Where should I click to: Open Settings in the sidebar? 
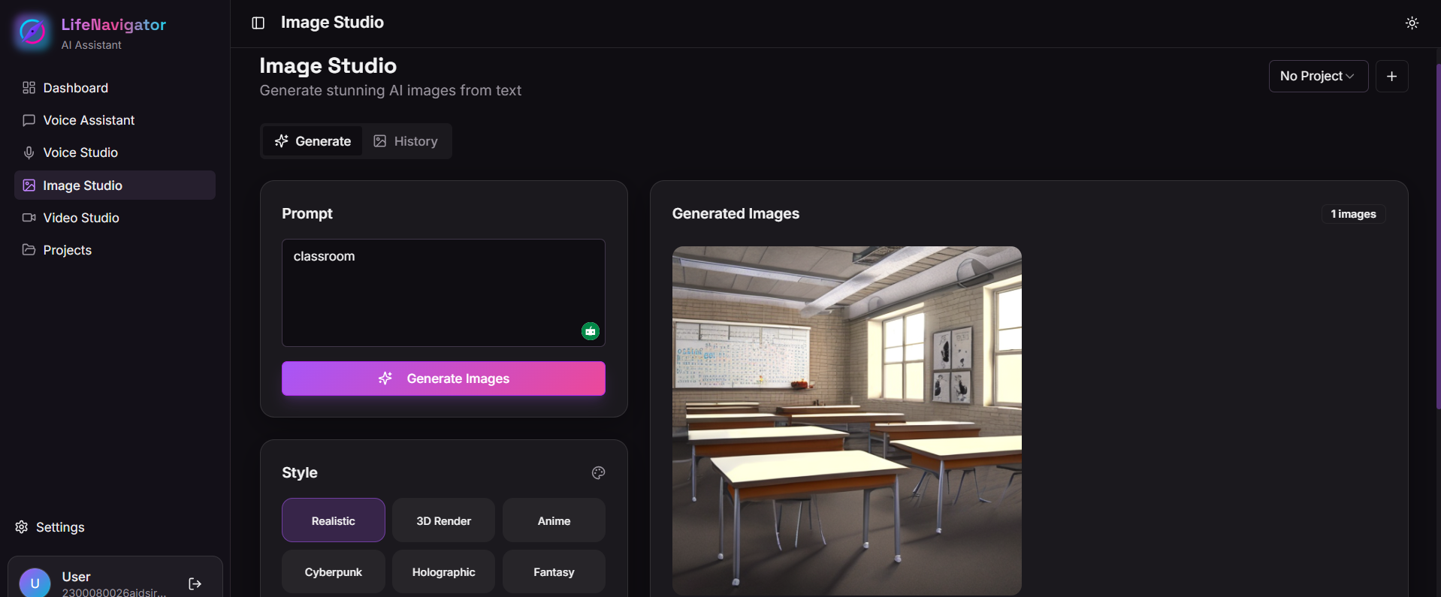tap(50, 527)
